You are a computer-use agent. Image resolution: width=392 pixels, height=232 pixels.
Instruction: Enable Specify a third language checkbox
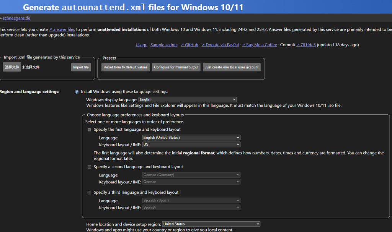click(x=89, y=193)
